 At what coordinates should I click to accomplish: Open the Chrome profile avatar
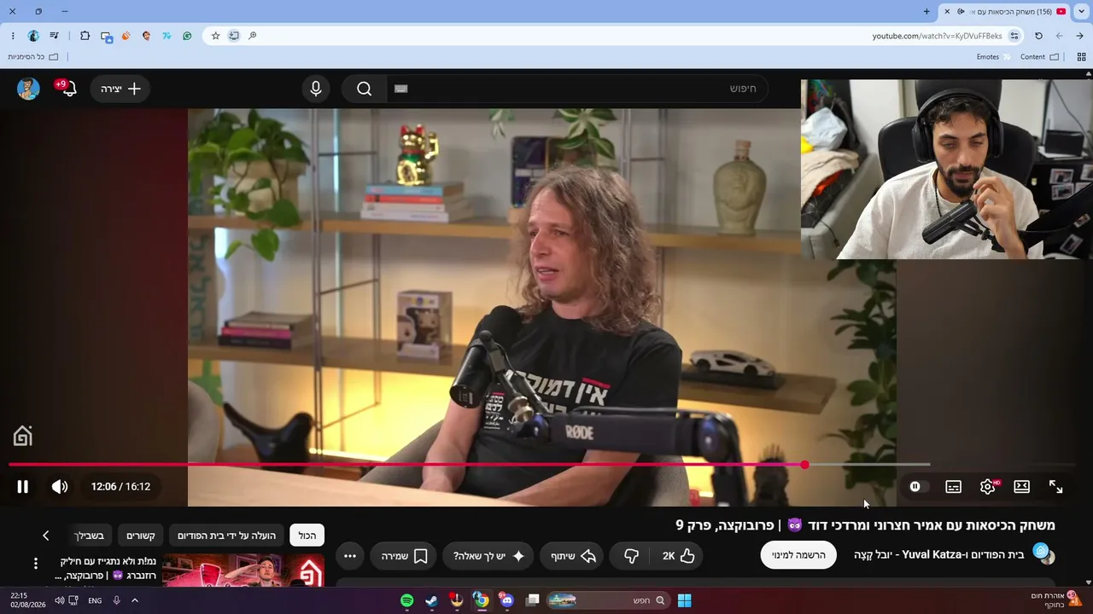tap(33, 36)
